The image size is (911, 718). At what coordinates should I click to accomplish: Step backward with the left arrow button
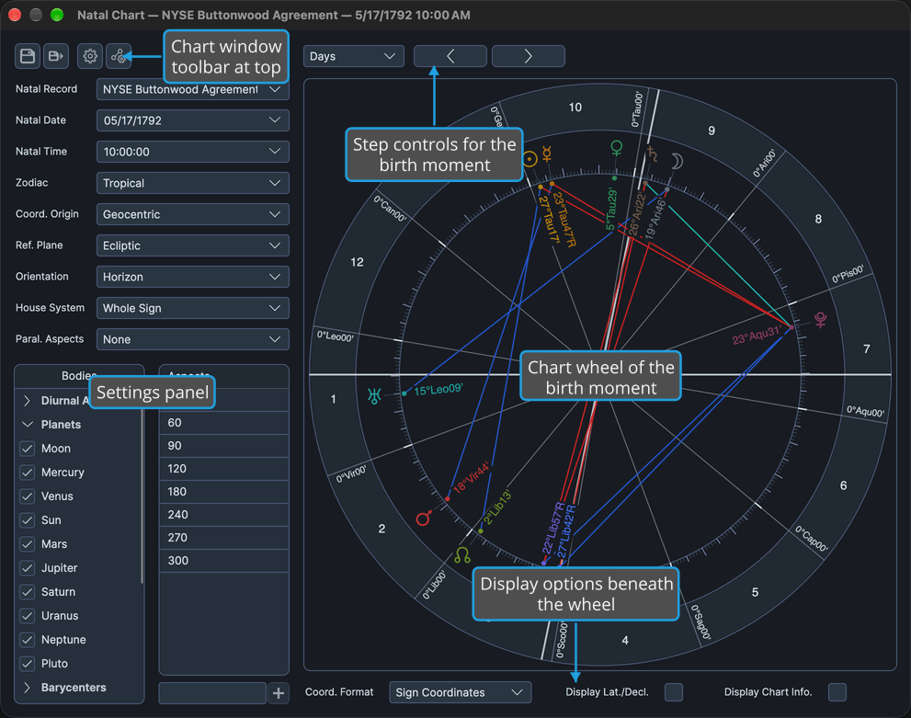(x=450, y=56)
